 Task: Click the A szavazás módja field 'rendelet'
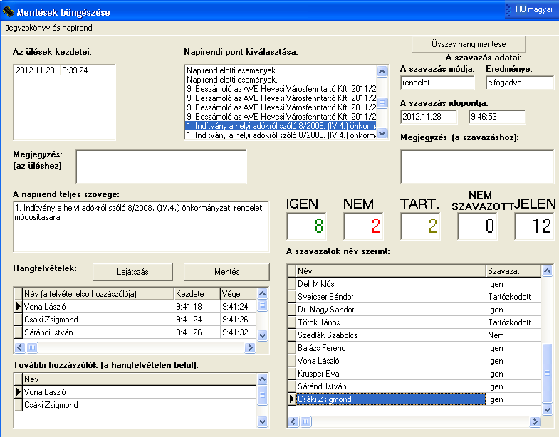click(437, 83)
